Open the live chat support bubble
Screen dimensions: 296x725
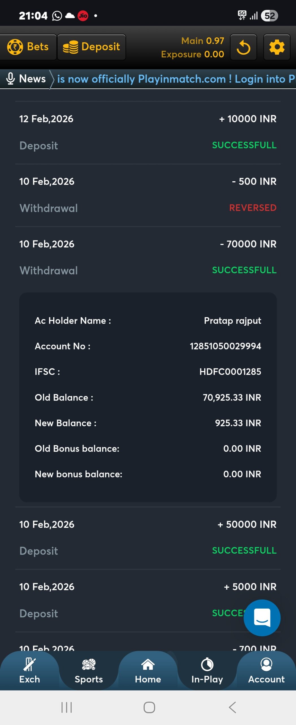(x=262, y=618)
